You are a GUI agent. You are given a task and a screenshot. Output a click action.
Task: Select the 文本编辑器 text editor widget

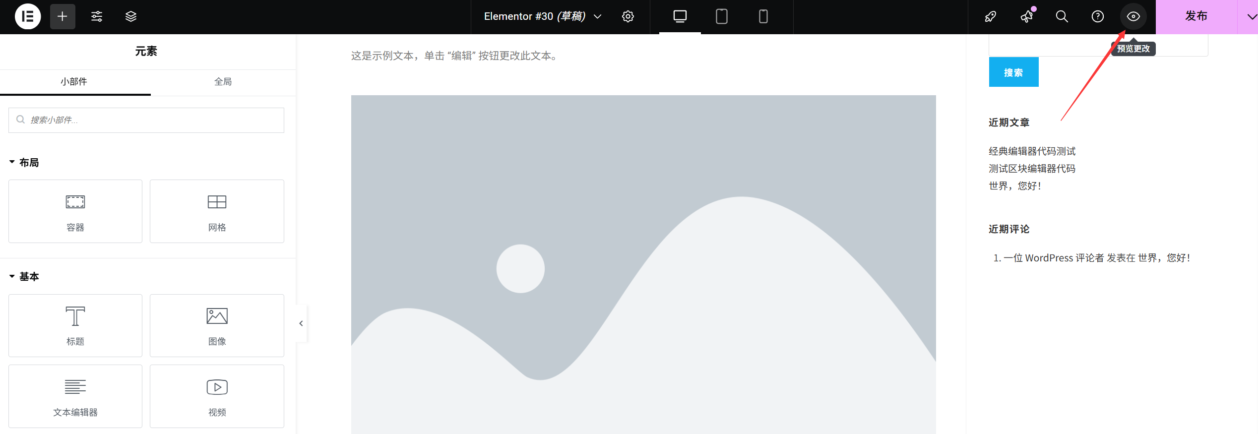[x=75, y=396]
